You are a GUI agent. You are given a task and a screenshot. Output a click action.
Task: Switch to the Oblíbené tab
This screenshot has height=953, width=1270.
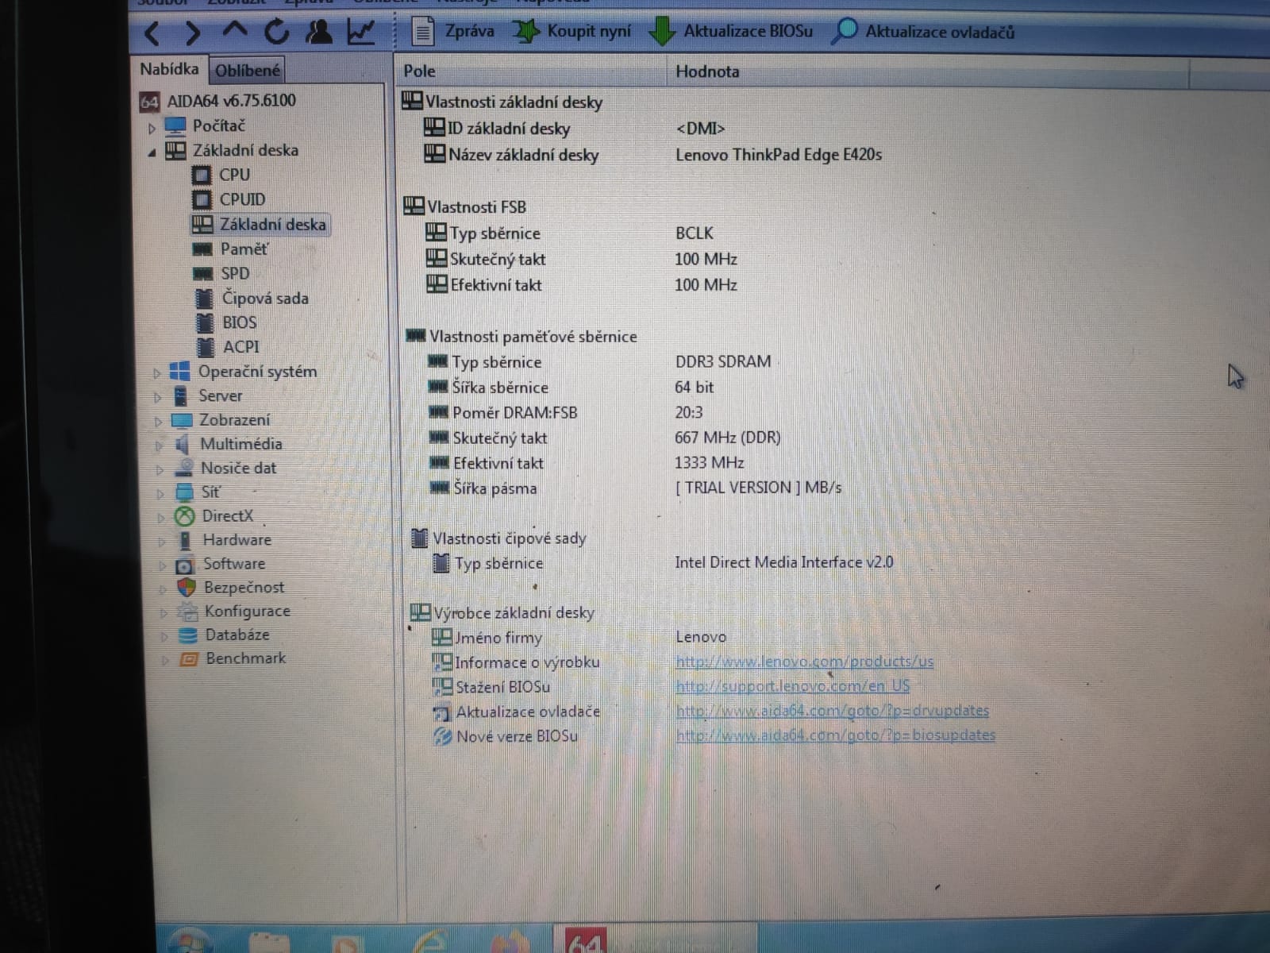pyautogui.click(x=248, y=71)
